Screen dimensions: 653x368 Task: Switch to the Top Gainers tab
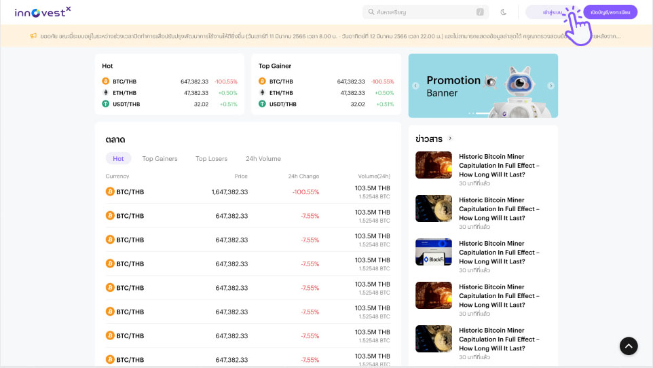[160, 158]
